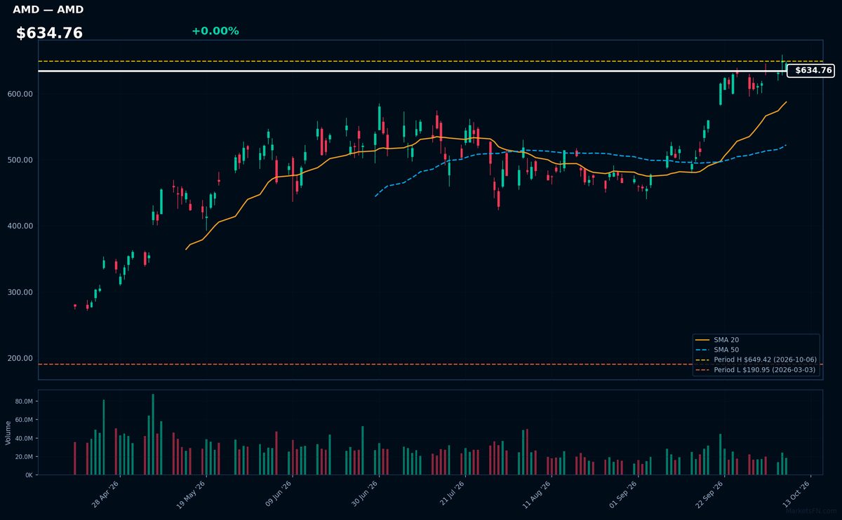Click the large $634.76 price heading
The image size is (842, 520).
click(x=49, y=33)
